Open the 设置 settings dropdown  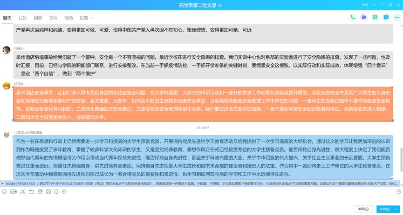[x=85, y=18]
